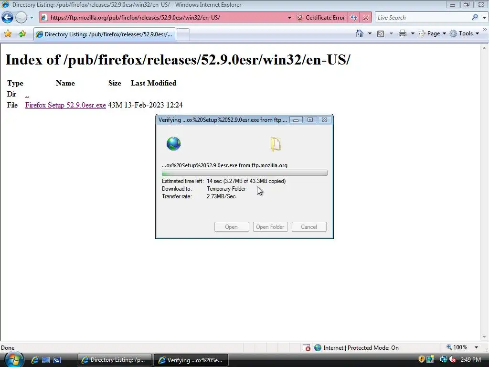Click the Print toolbar icon
Viewport: 489px width, 367px height.
403,33
